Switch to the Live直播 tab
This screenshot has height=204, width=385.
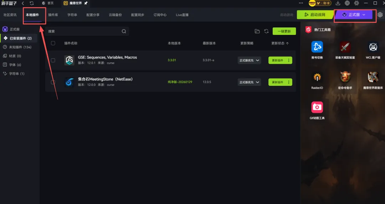coord(182,15)
